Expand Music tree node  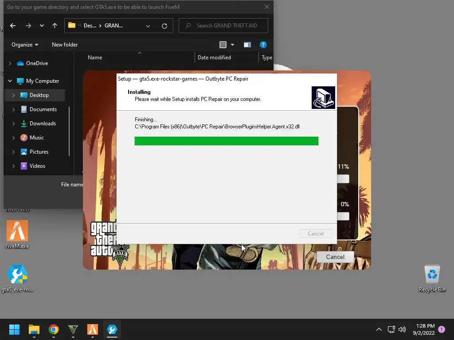pyautogui.click(x=14, y=138)
